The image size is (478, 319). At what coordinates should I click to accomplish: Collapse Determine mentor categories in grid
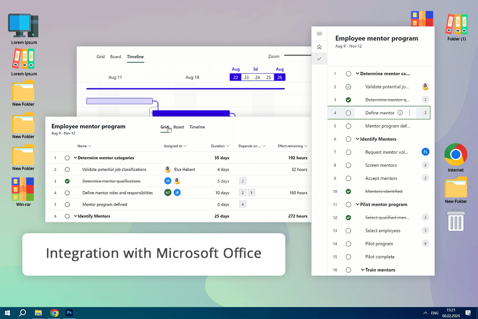[75, 158]
